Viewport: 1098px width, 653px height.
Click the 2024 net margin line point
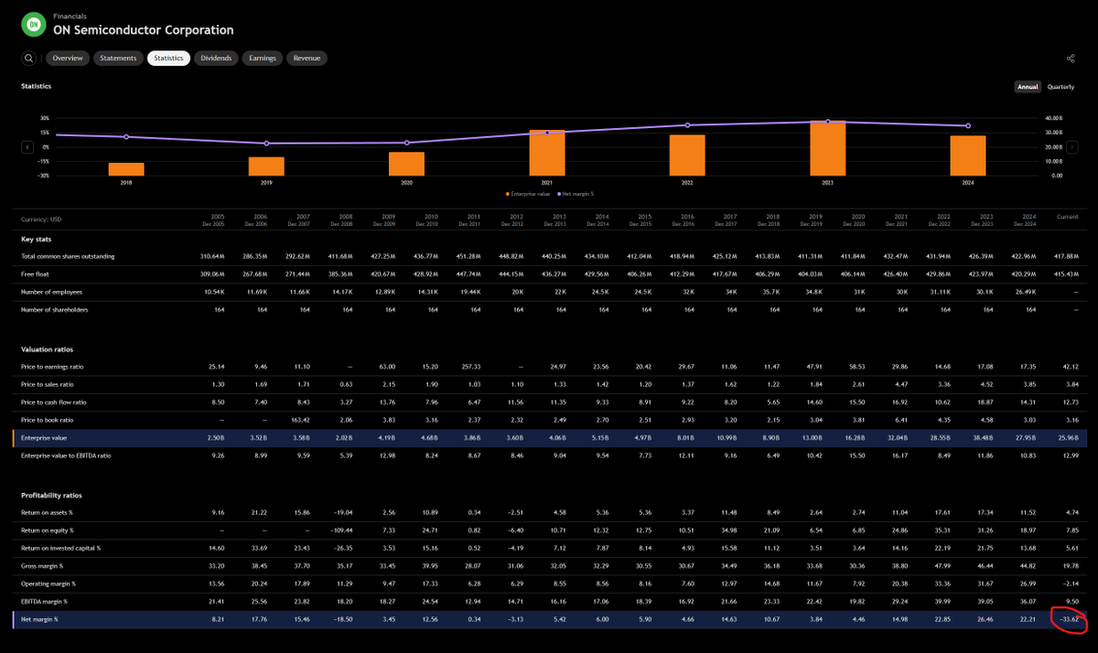[968, 126]
